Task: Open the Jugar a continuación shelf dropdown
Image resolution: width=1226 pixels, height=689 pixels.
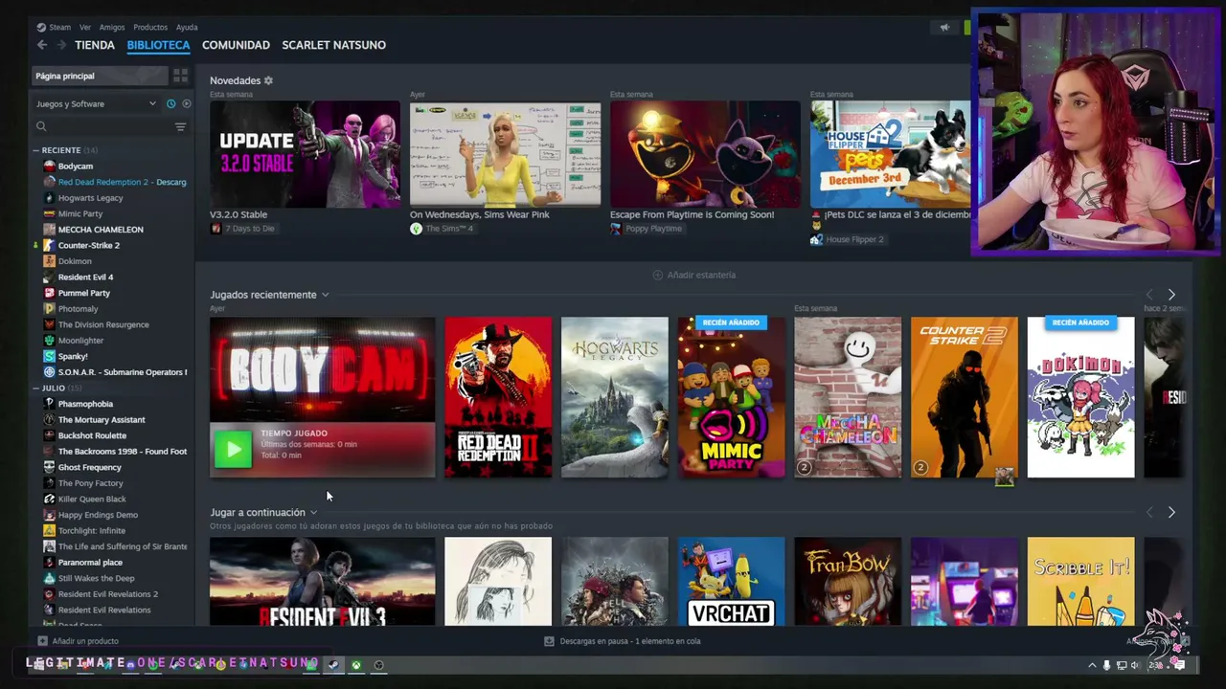Action: [x=313, y=513]
